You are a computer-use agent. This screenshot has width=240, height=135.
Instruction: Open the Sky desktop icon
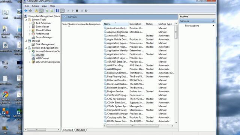[5, 64]
